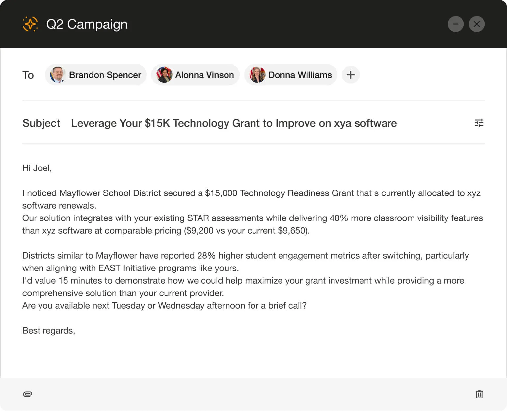Viewport: 507px width, 411px height.
Task: Attach a file with the paperclip icon
Action: [x=28, y=394]
